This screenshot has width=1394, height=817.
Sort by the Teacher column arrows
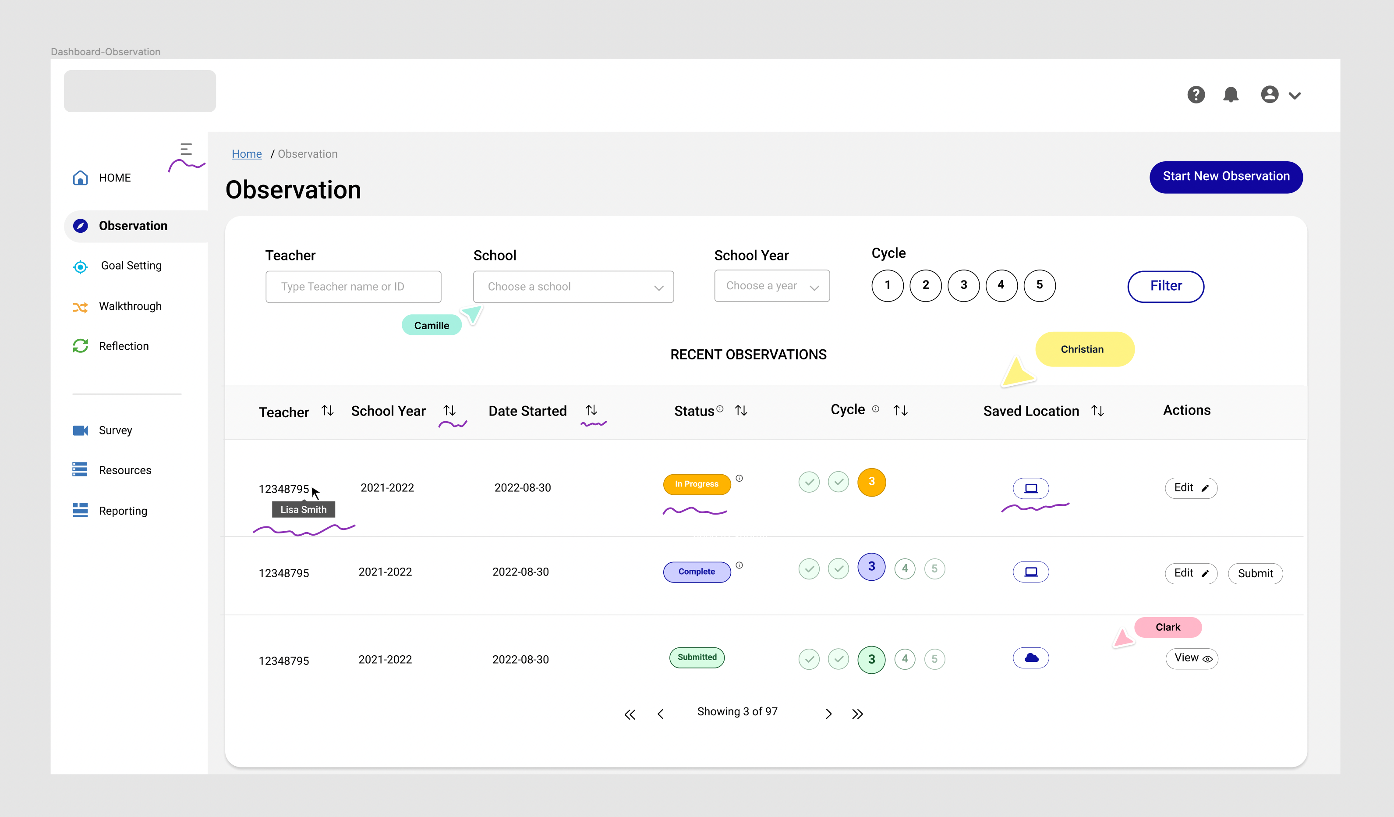[328, 411]
